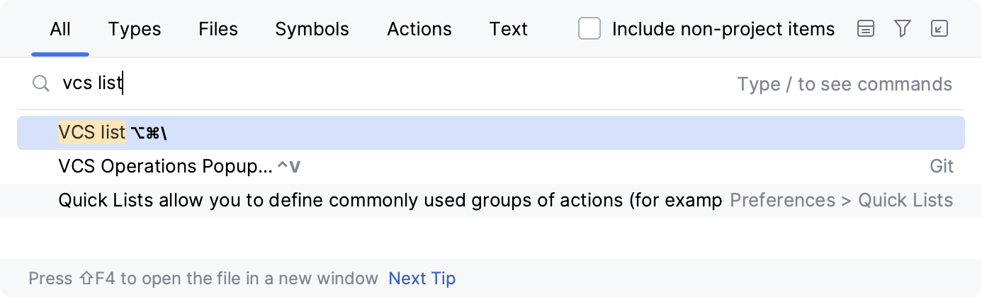Click the "Press ⇧F4" tip text
This screenshot has width=982, height=297.
(203, 279)
